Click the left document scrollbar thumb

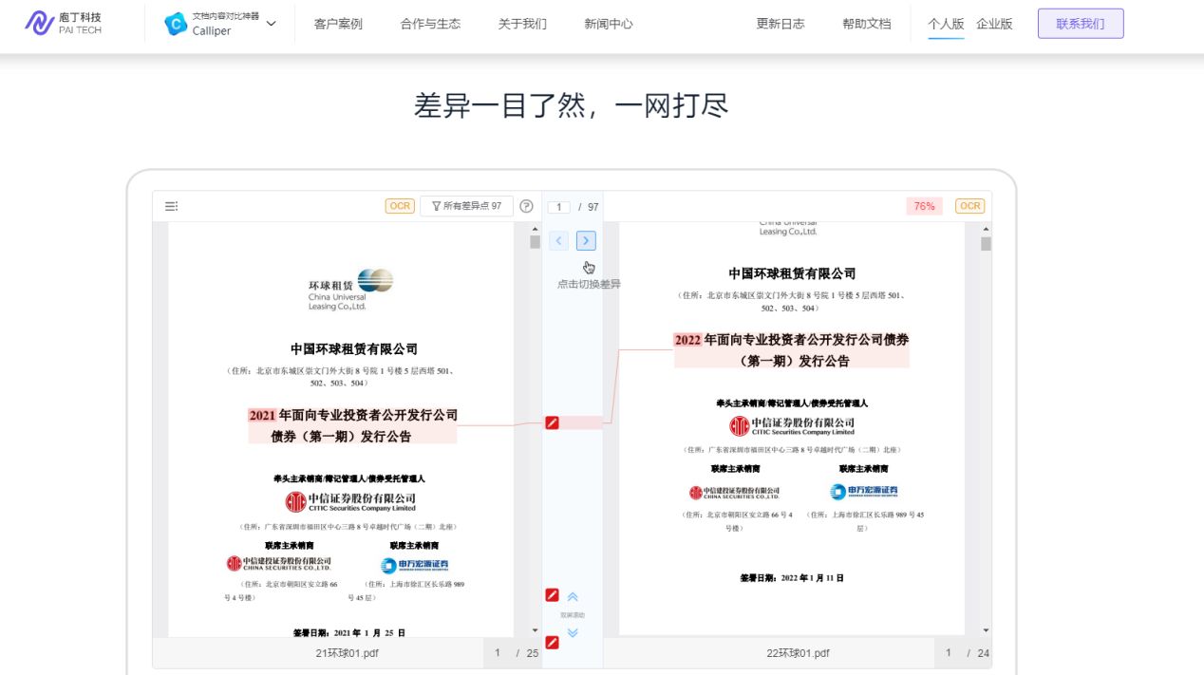(x=535, y=242)
